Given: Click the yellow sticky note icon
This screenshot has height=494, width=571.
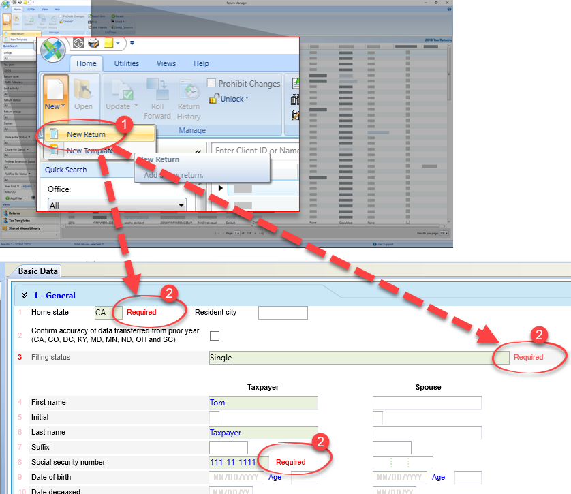Looking at the screenshot, I should (108, 44).
